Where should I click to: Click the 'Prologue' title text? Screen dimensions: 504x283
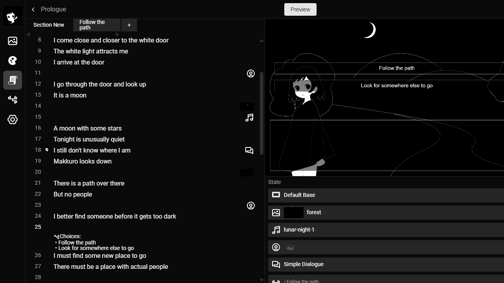(54, 9)
